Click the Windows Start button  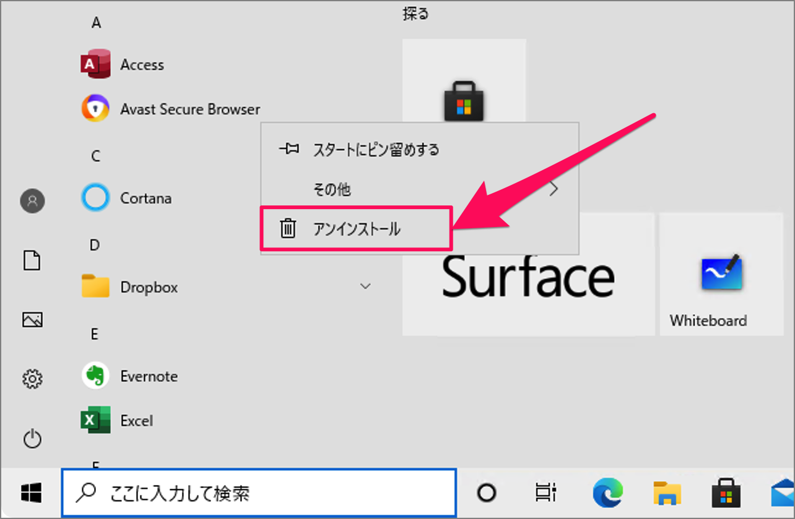31,493
